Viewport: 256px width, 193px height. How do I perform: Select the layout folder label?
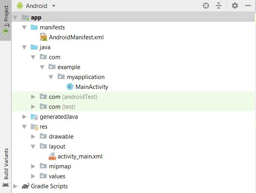(57, 147)
